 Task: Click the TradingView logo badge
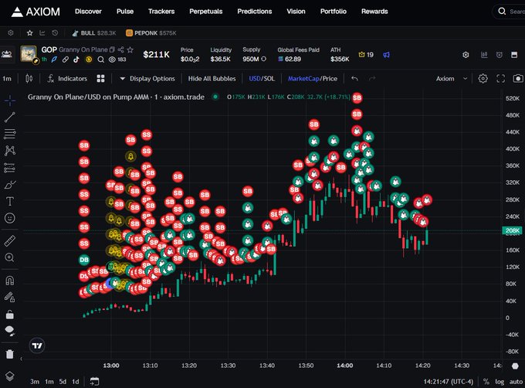pos(37,345)
